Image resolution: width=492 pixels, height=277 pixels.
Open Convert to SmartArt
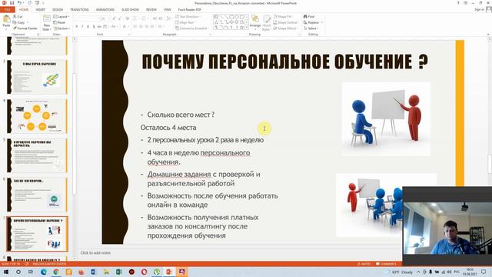pyautogui.click(x=192, y=28)
